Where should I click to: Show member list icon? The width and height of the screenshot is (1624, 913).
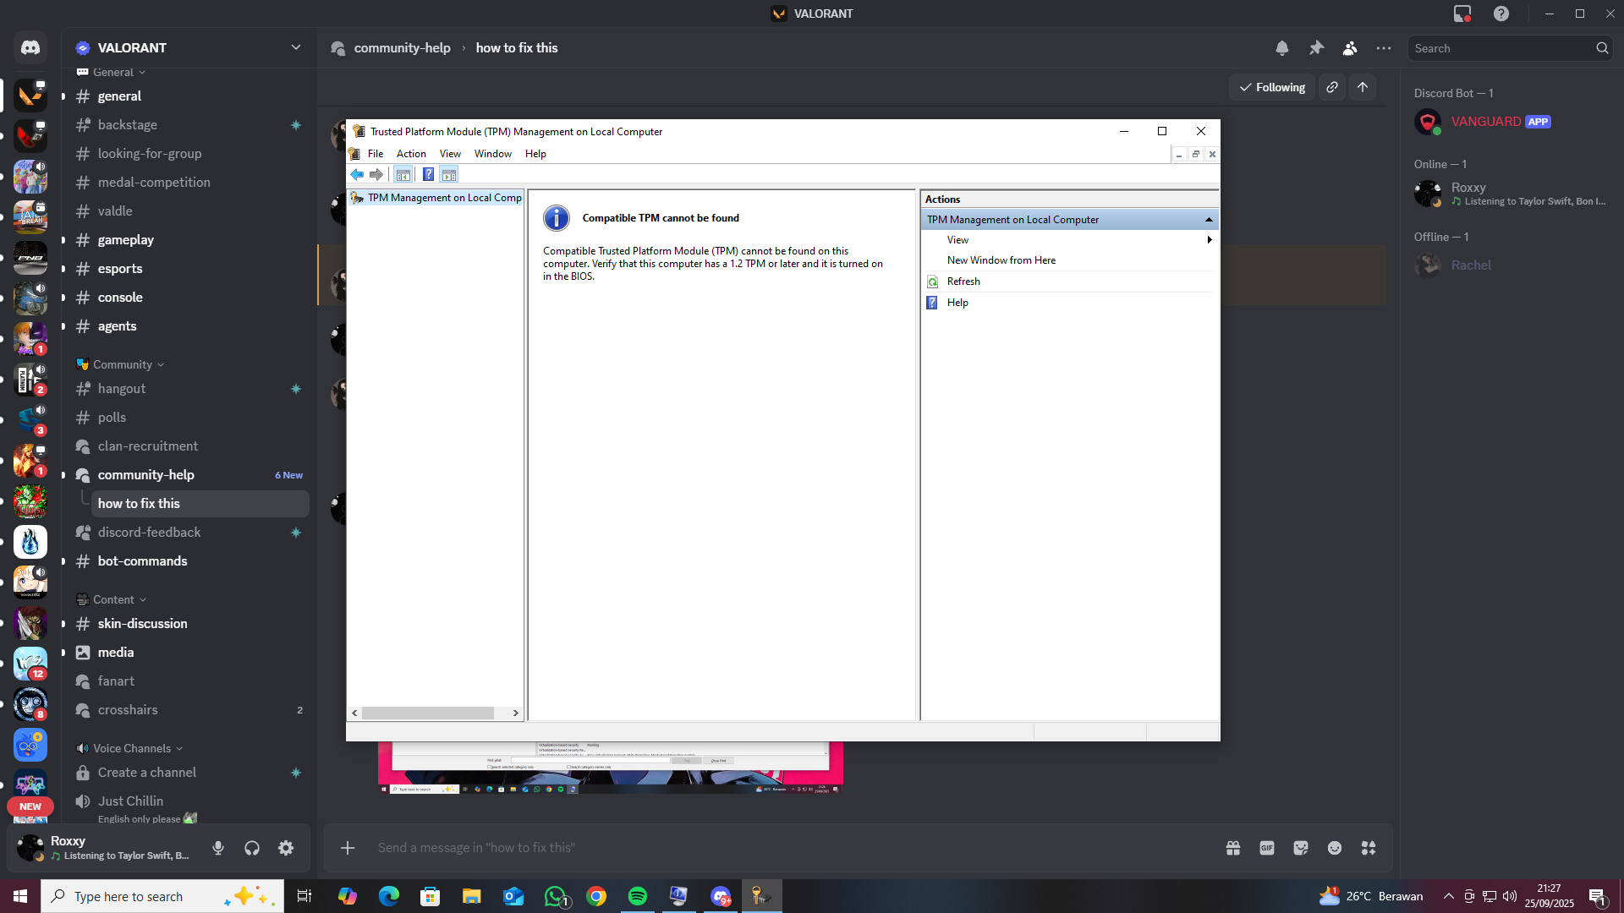coord(1350,48)
